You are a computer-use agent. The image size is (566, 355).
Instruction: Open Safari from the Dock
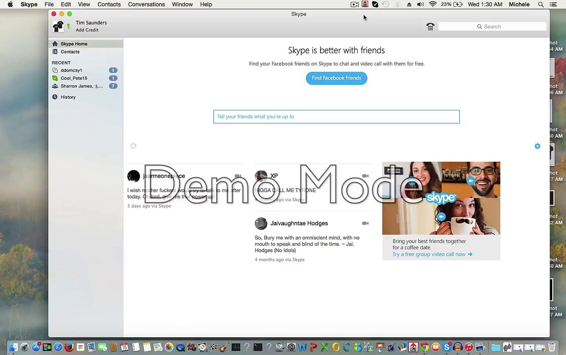(58, 347)
